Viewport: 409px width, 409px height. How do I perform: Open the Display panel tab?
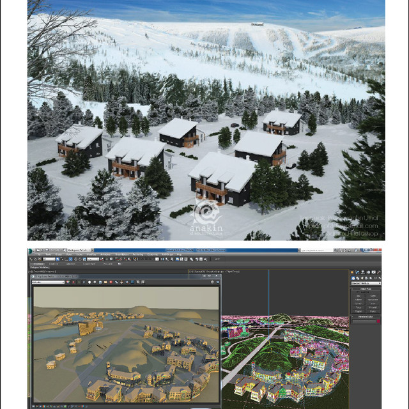click(x=374, y=271)
